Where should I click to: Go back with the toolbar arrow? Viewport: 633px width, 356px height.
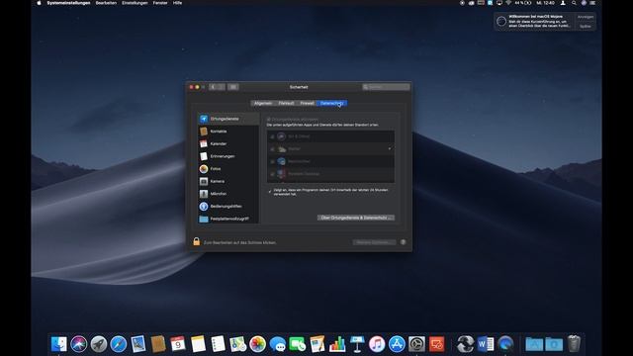click(x=214, y=87)
